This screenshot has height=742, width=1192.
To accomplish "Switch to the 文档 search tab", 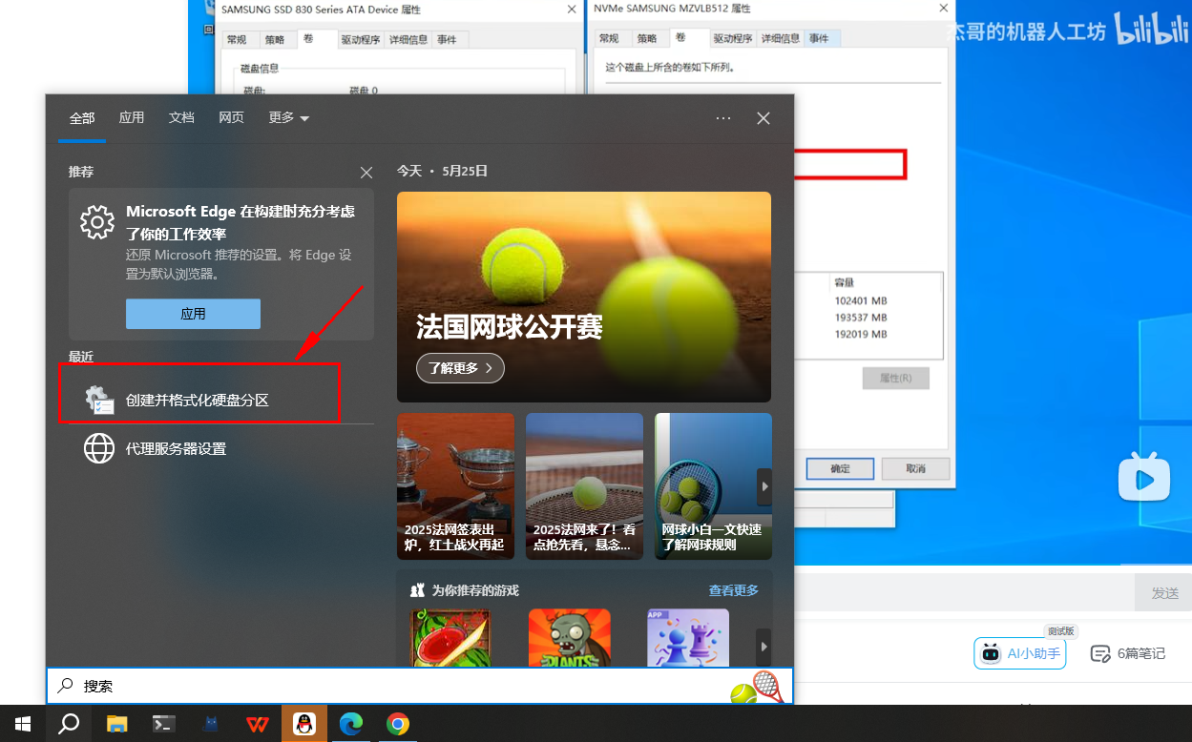I will coord(181,118).
